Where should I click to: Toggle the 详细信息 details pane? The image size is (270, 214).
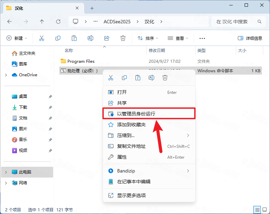(x=250, y=38)
